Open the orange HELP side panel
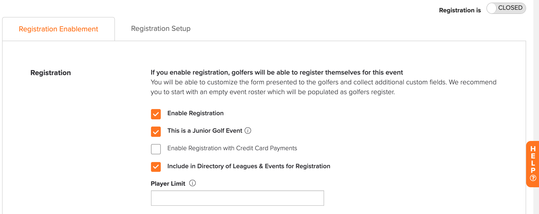Viewport: 539px width, 214px height. click(x=533, y=164)
